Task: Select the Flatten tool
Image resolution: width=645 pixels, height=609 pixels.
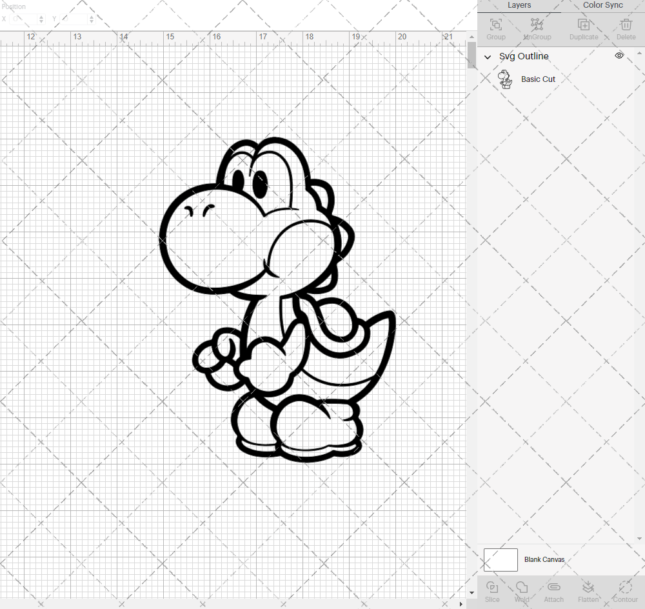Action: tap(588, 590)
